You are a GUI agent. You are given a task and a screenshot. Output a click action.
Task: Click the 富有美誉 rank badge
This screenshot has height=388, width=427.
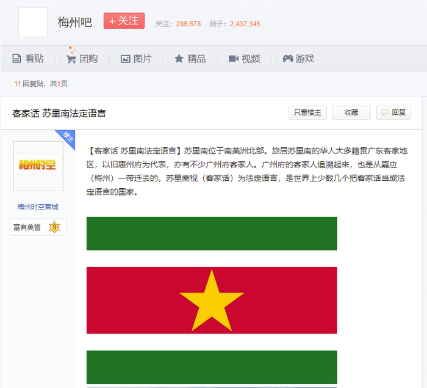38,227
